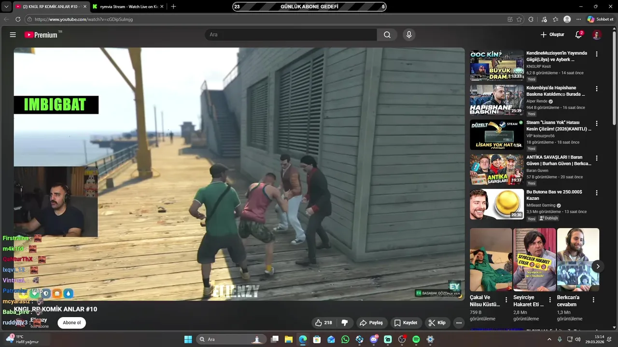Image resolution: width=618 pixels, height=347 pixels.
Task: Open Edge settings and more menu
Action: pyautogui.click(x=578, y=19)
